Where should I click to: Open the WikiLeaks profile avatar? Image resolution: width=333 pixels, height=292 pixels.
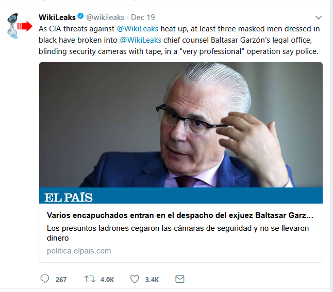[20, 26]
